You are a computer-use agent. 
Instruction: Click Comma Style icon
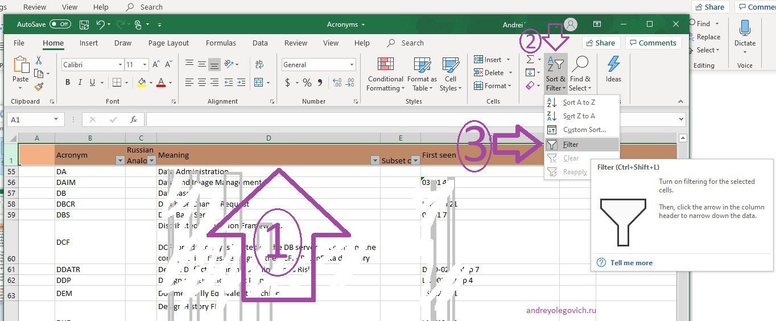point(320,83)
